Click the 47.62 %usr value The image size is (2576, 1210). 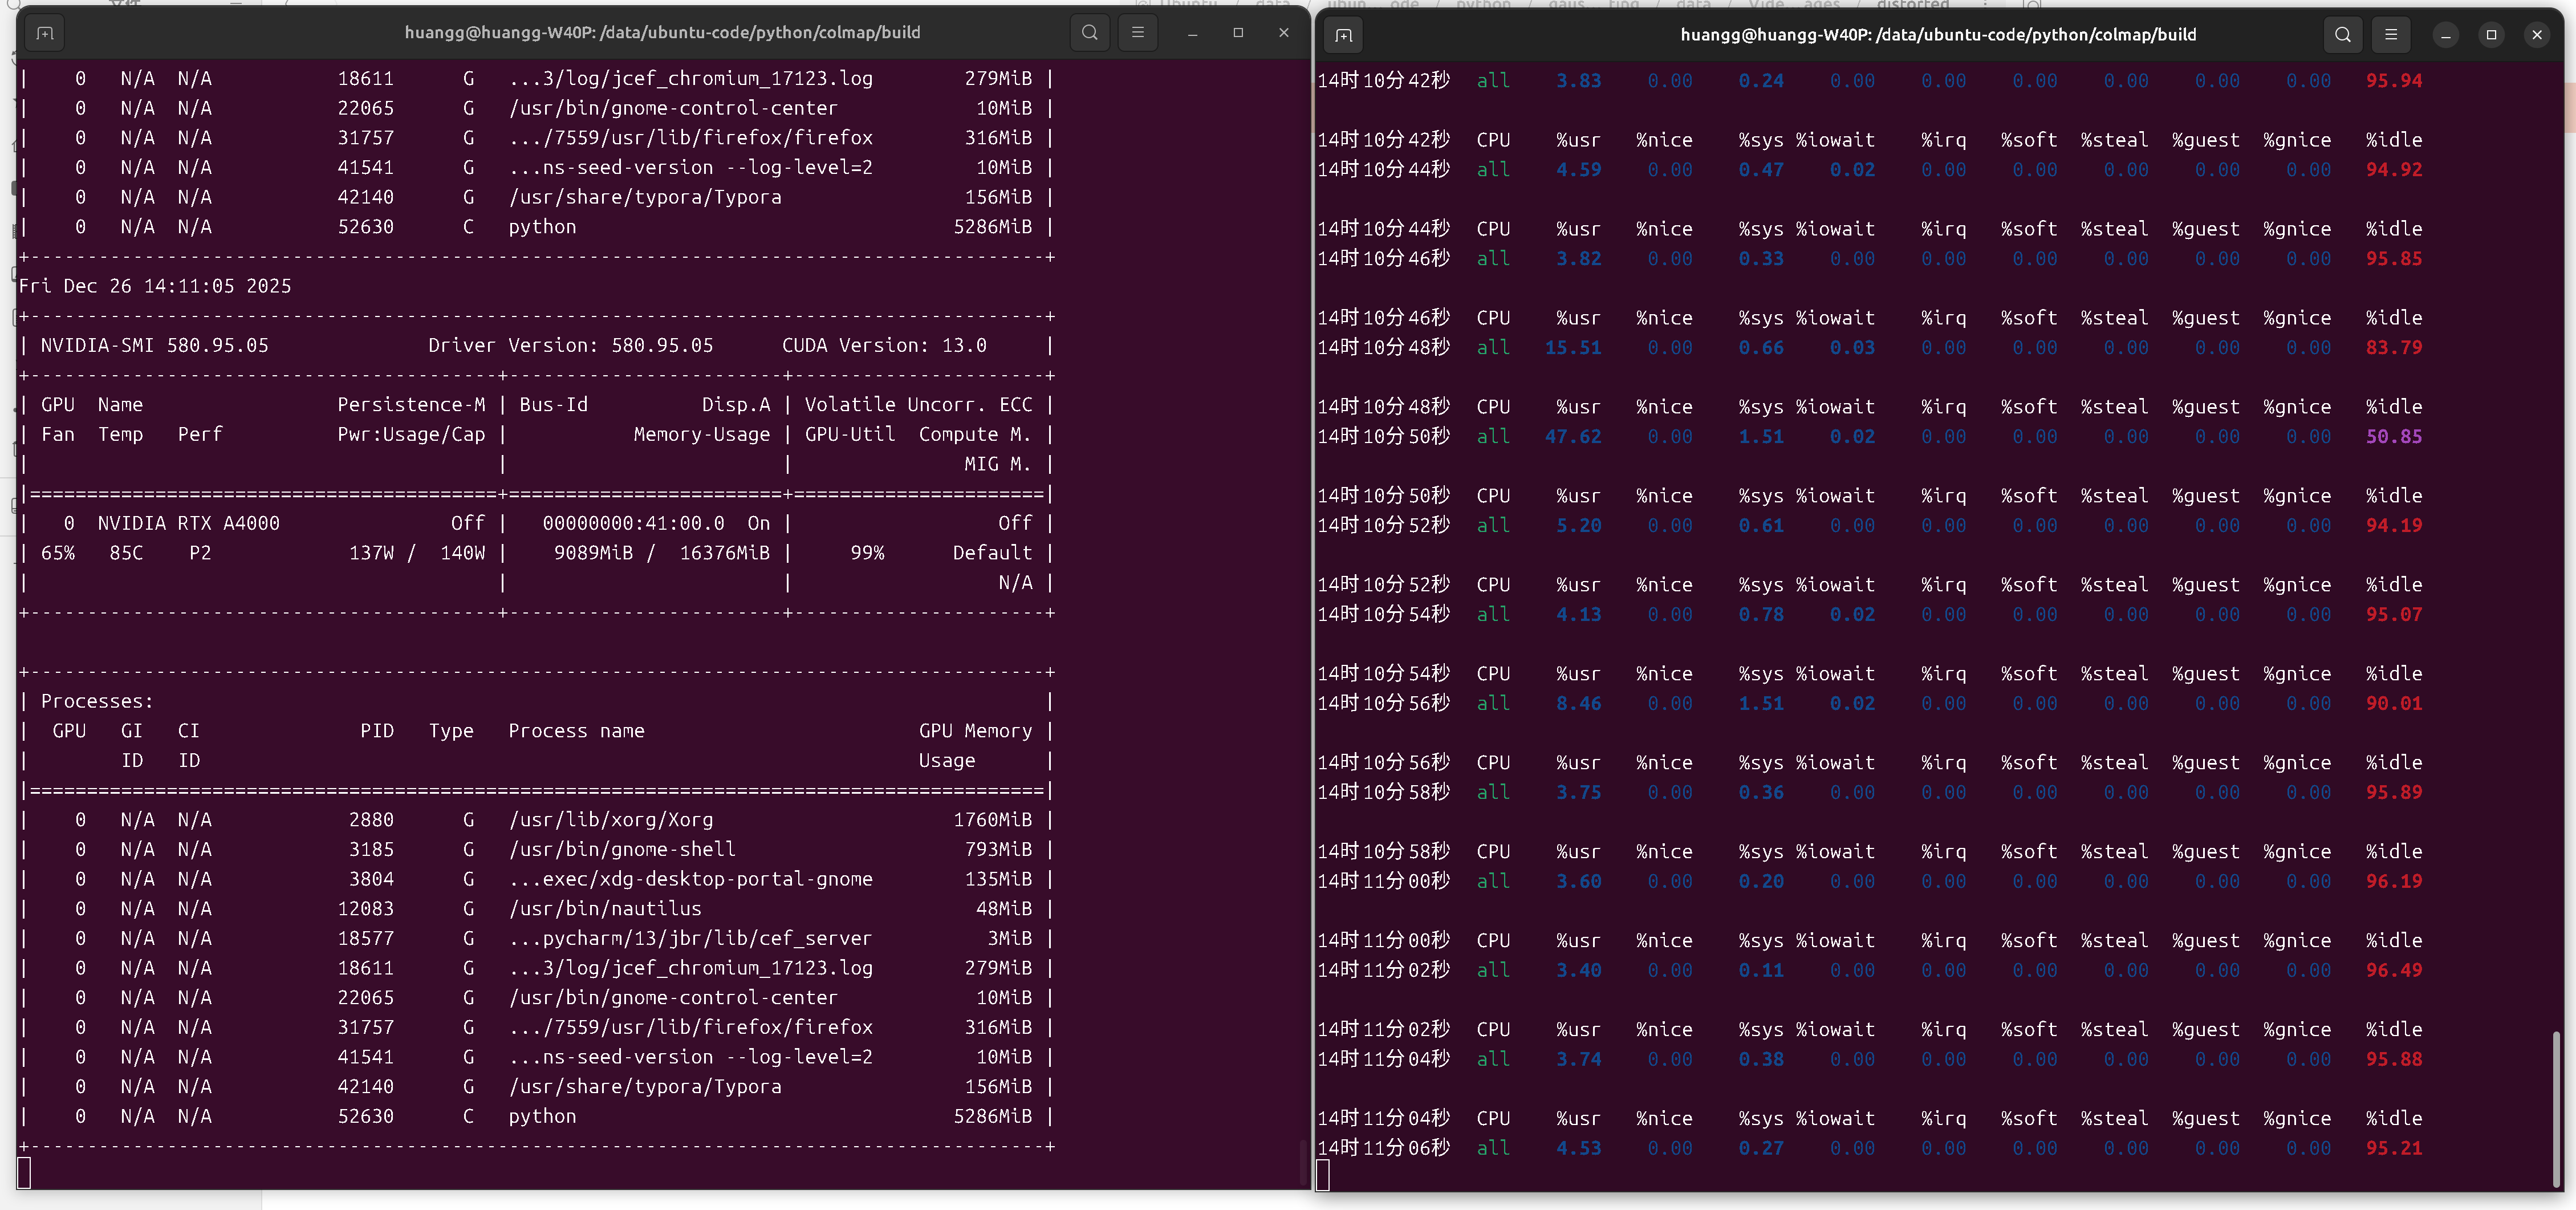1572,437
